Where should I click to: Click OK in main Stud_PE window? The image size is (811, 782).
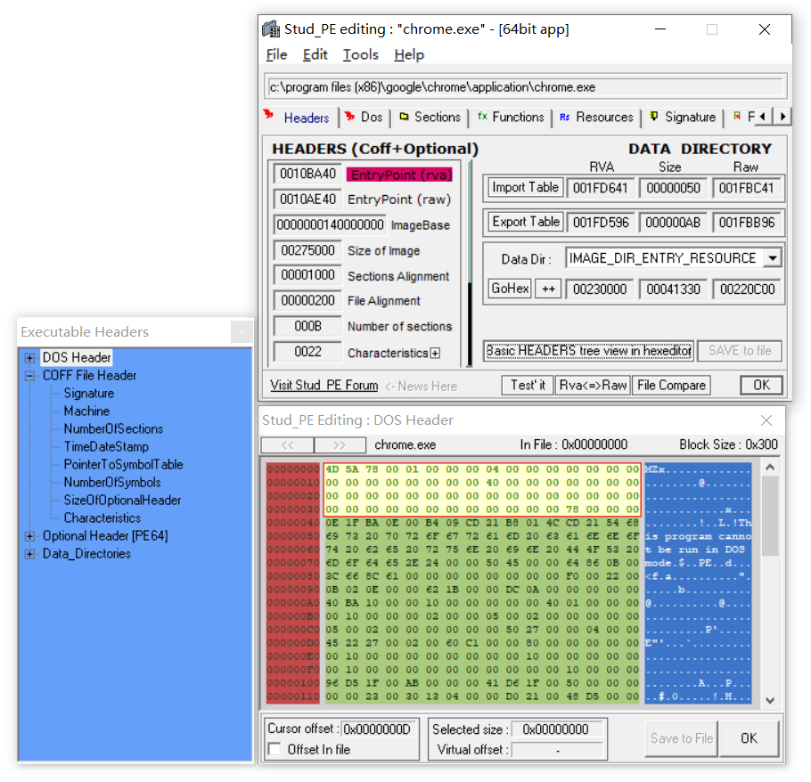pos(761,385)
